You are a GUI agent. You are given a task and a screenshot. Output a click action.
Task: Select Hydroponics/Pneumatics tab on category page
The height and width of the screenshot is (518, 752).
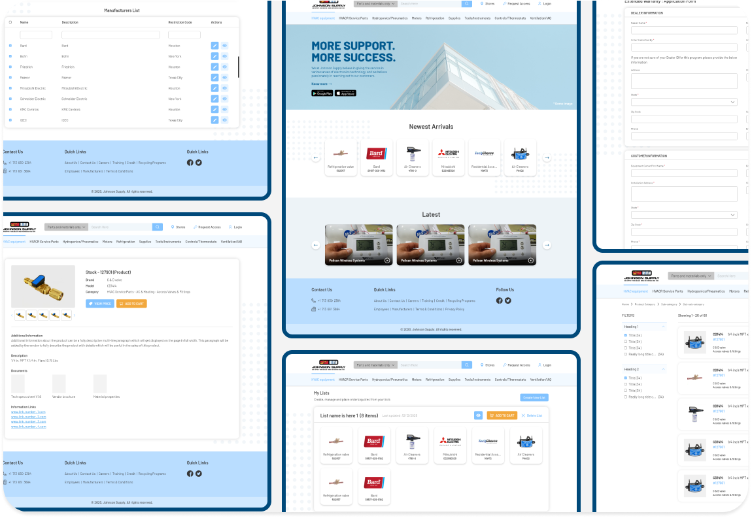click(x=706, y=291)
